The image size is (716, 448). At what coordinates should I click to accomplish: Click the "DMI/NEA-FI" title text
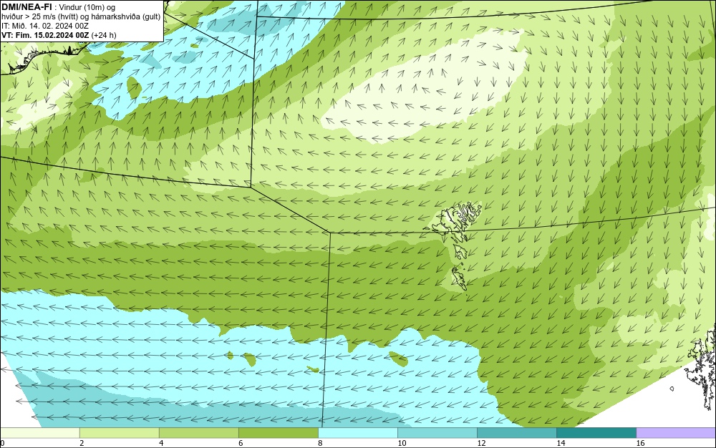tap(26, 6)
